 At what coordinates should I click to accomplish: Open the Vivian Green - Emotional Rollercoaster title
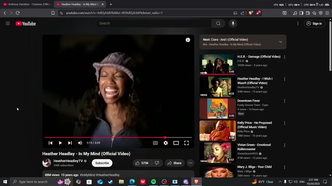[x=254, y=147]
